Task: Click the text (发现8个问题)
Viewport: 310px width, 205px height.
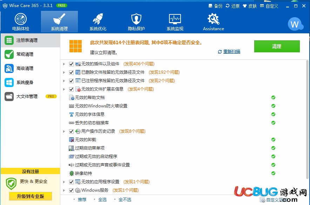Action: pyautogui.click(x=132, y=131)
